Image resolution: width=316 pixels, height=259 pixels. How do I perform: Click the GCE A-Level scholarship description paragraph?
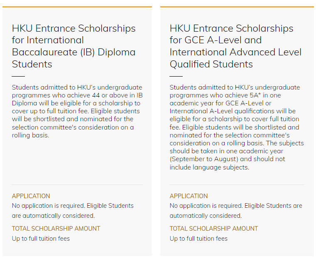tap(236, 127)
